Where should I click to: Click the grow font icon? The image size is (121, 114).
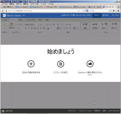tap(48, 25)
